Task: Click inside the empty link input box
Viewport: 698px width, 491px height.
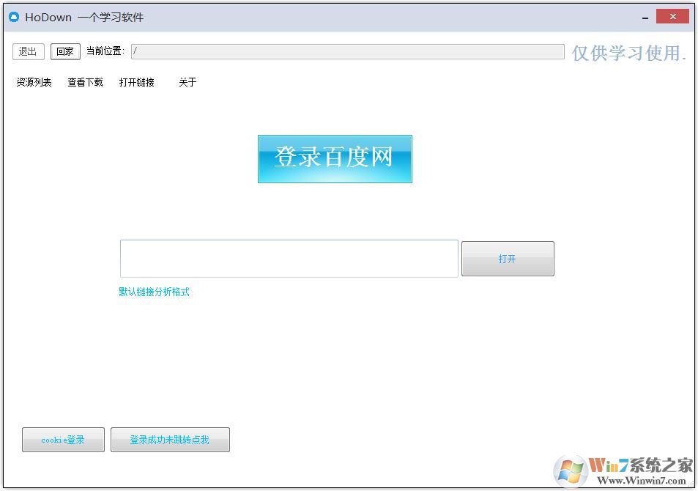Action: click(x=289, y=258)
